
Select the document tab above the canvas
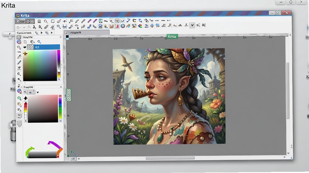(x=87, y=33)
